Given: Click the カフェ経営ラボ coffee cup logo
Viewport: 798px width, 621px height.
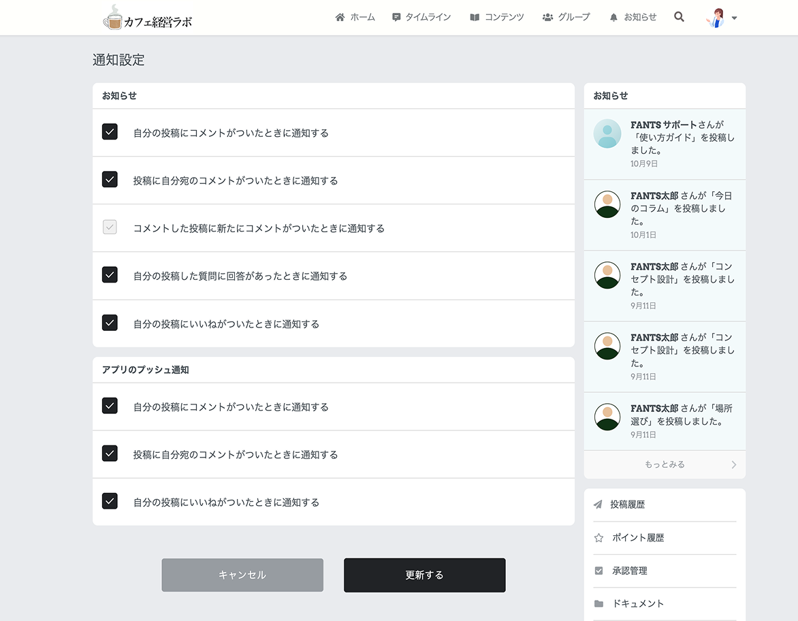Looking at the screenshot, I should 113,18.
